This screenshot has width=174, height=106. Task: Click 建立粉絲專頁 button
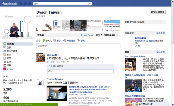[158, 12]
